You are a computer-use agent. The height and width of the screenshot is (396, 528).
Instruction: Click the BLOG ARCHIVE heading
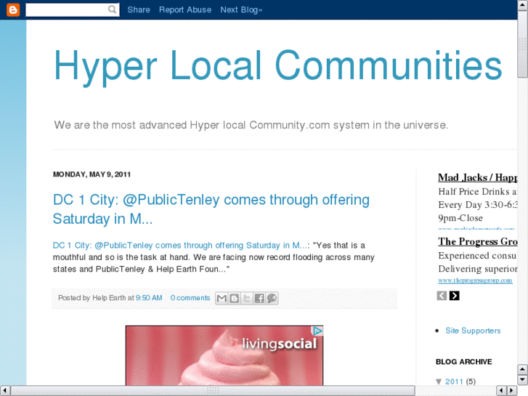[463, 362]
